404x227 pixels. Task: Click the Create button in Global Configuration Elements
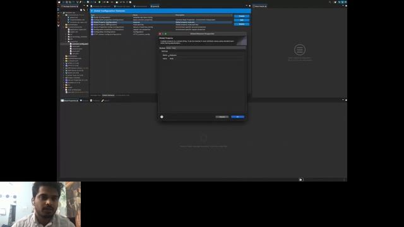coord(242,16)
